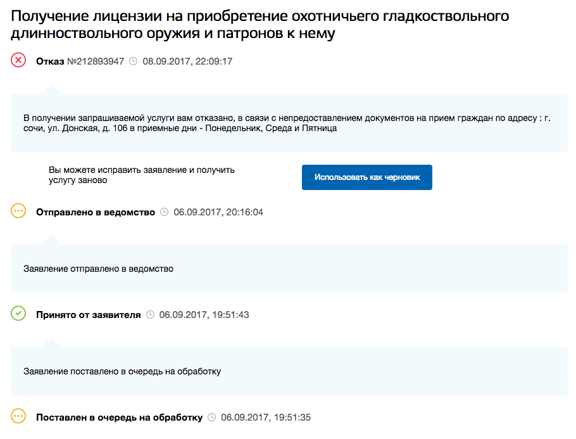This screenshot has height=439, width=576.
Task: Click the Заявление отправлено в ведомство message
Action: 98,269
